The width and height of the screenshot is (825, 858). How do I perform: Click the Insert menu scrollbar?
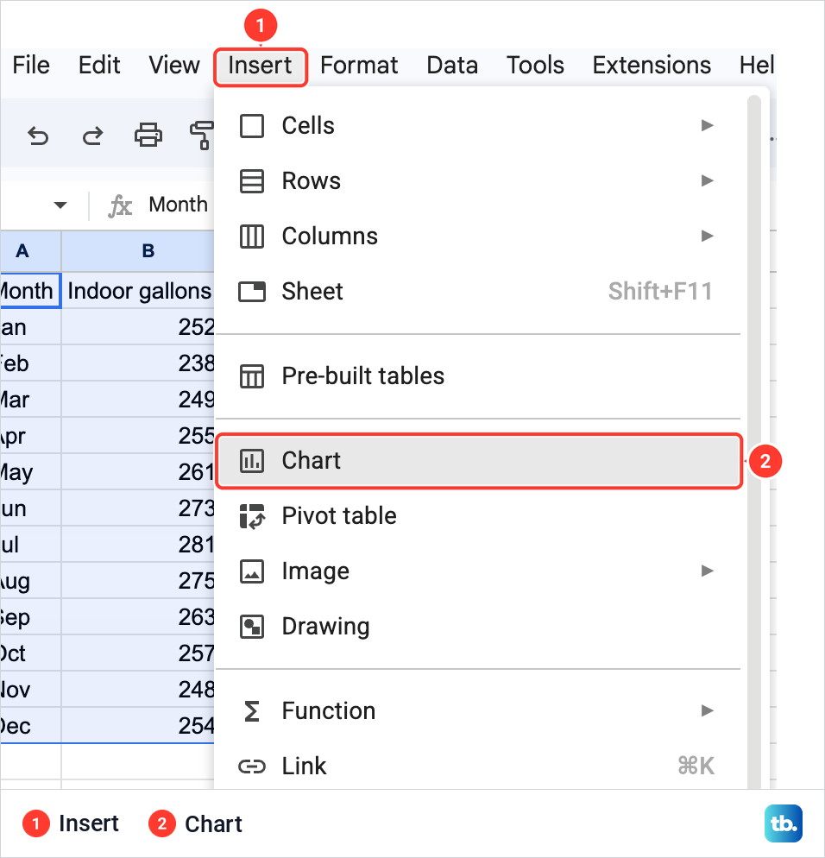pyautogui.click(x=754, y=442)
